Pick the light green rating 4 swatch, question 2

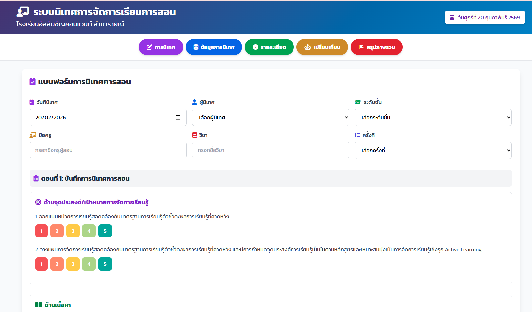[x=89, y=264]
